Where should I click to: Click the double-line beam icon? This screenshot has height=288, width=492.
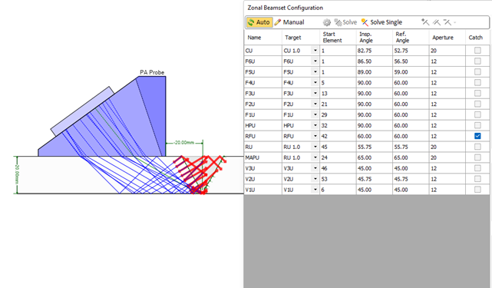pos(436,22)
